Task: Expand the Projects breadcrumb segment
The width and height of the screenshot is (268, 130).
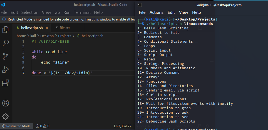Action: 64,36
